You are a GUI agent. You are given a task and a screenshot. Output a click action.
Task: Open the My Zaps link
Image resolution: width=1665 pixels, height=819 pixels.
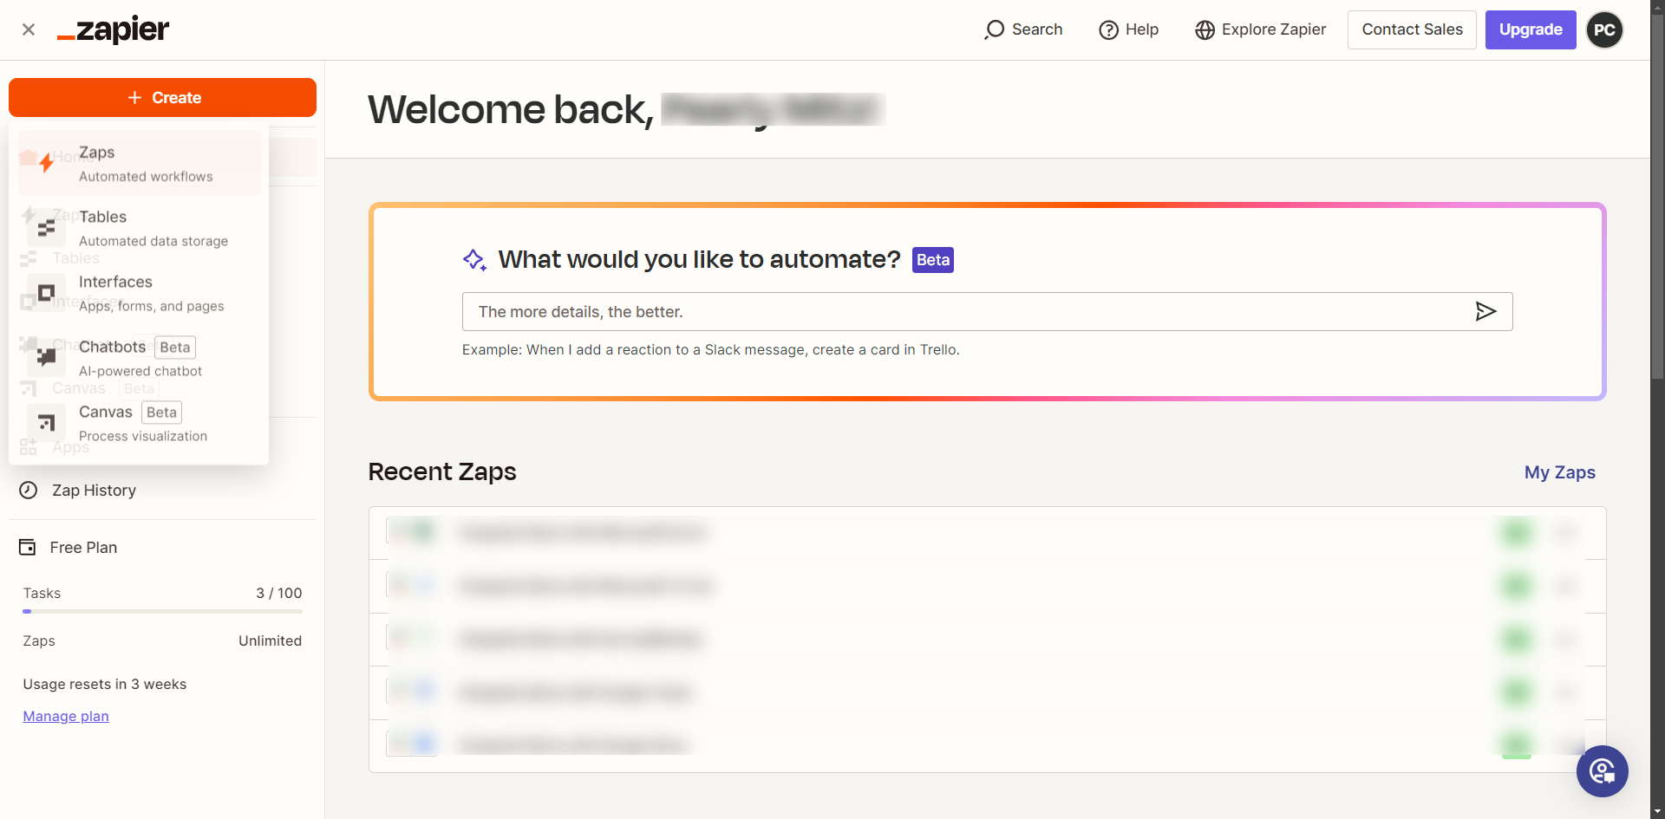coord(1559,472)
